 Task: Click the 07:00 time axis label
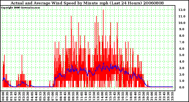tap(52, 96)
